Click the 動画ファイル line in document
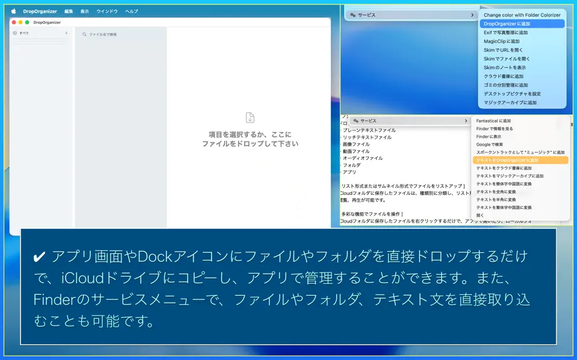 356,151
